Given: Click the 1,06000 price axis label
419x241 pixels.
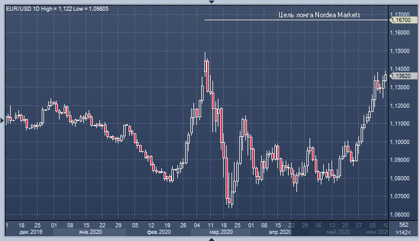Looking at the screenshot, I should 400,214.
